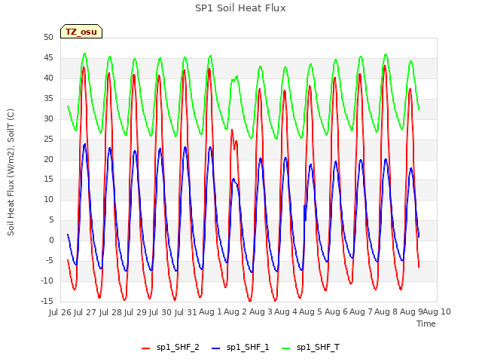This screenshot has height=362, width=482.
Task: Click the 35 y-axis tick label
Action: [48, 99]
